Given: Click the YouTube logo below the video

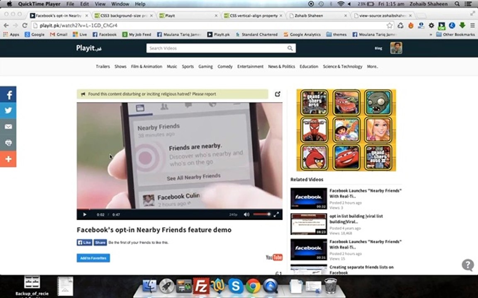Looking at the screenshot, I should tap(274, 257).
